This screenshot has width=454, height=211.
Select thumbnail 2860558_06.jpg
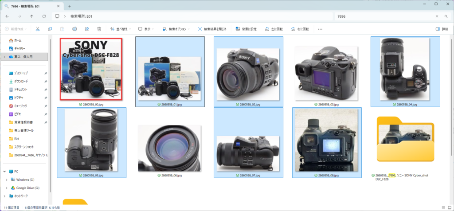point(169,148)
